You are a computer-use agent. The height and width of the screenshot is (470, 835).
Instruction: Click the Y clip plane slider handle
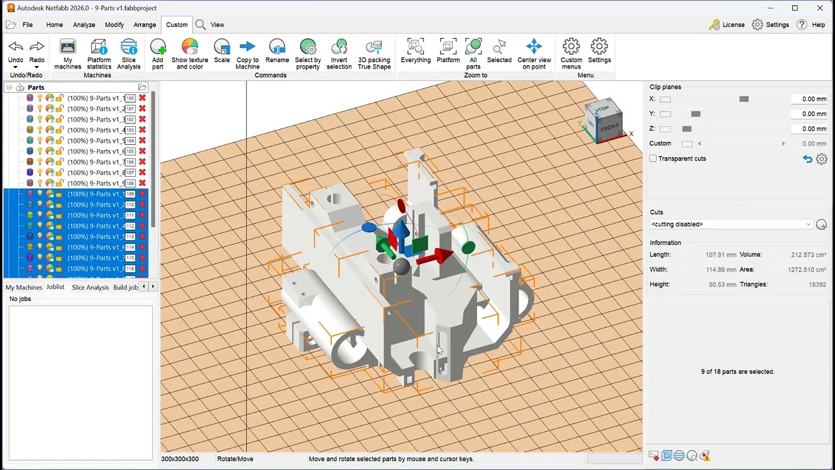click(x=696, y=114)
